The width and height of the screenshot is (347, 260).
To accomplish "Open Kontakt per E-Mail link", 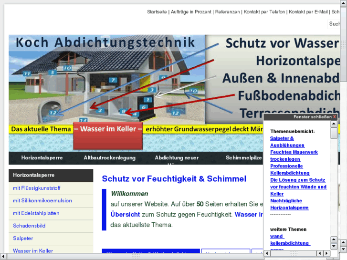I will tap(308, 12).
